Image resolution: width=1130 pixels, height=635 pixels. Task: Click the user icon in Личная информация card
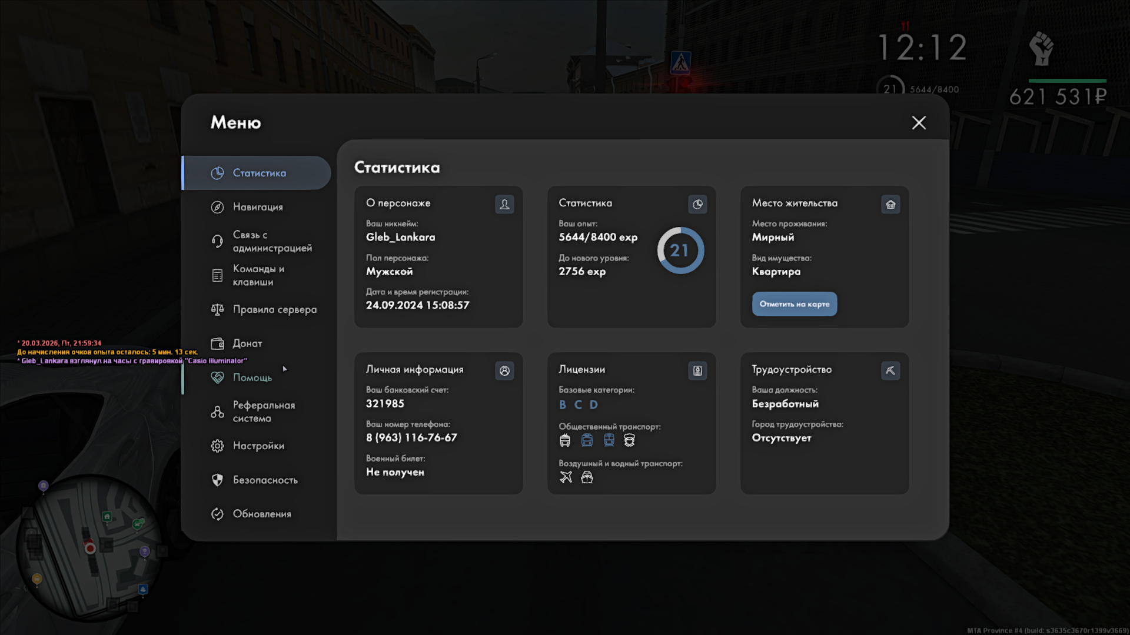504,370
